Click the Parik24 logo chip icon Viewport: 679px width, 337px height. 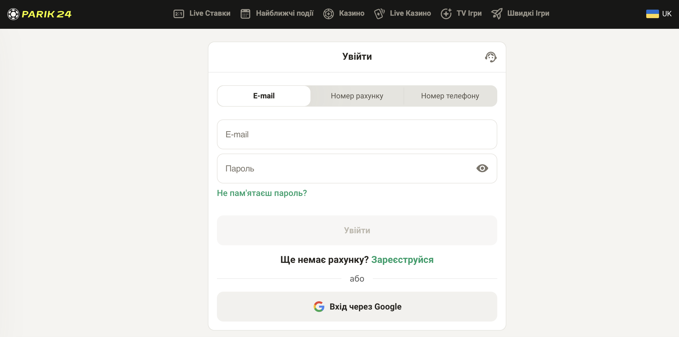click(x=13, y=14)
